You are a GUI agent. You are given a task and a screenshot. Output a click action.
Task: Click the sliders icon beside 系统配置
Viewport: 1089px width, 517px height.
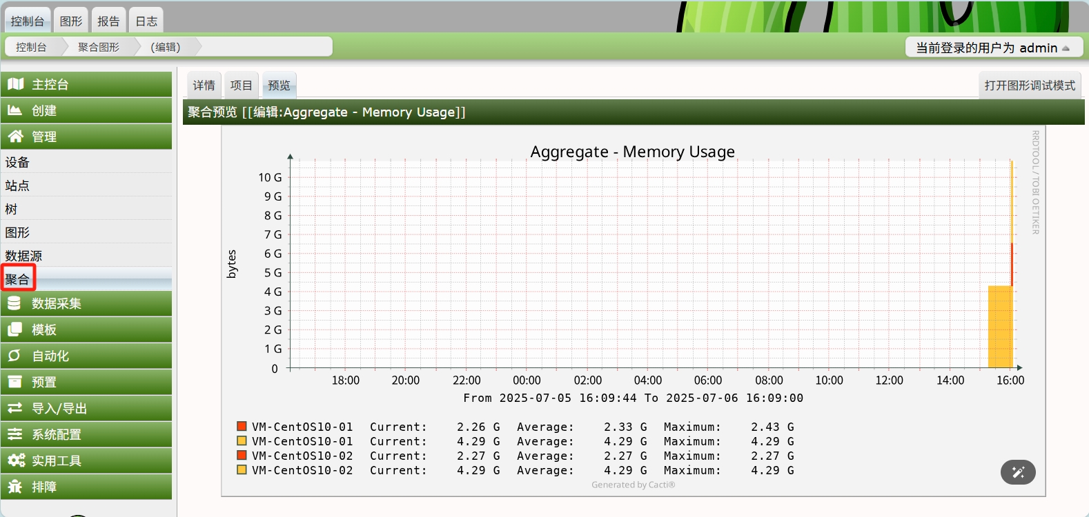(x=15, y=434)
